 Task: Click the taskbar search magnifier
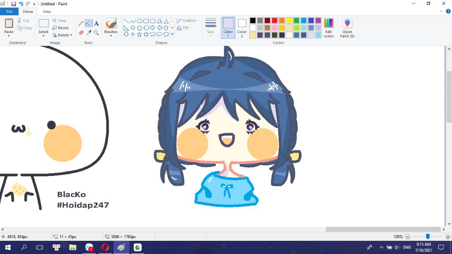pos(24,247)
